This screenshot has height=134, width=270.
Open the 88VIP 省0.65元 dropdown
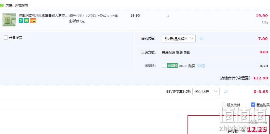pos(206,92)
